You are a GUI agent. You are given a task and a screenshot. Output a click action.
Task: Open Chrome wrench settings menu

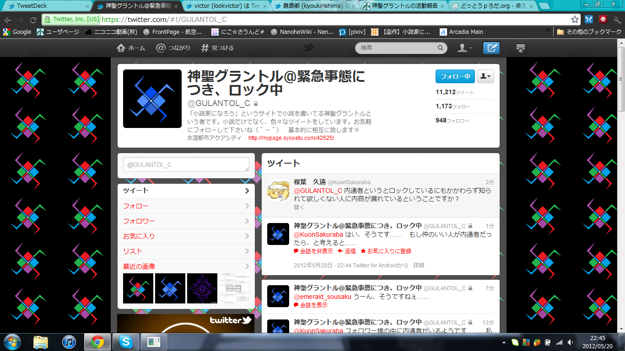click(616, 20)
